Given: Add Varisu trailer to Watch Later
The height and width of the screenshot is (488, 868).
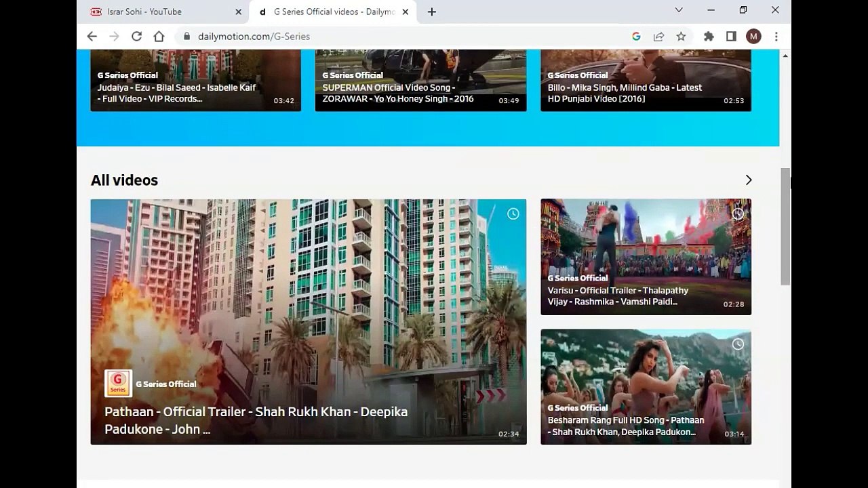Looking at the screenshot, I should (738, 213).
